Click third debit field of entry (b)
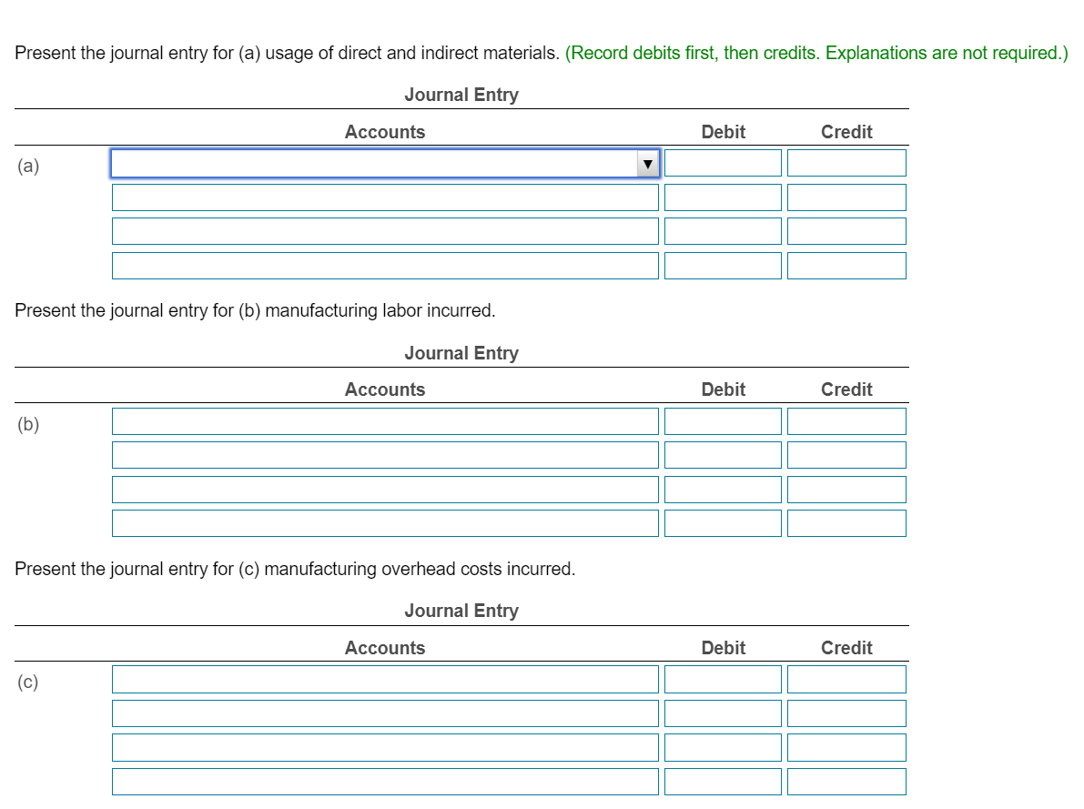The width and height of the screenshot is (1084, 809). click(724, 490)
